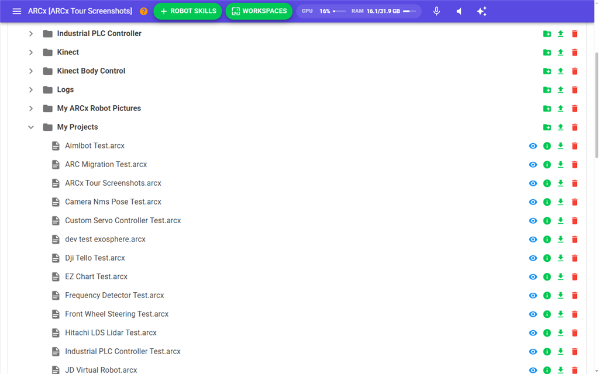Download Hitachi LDS Lidar Test.arcx

(560, 333)
